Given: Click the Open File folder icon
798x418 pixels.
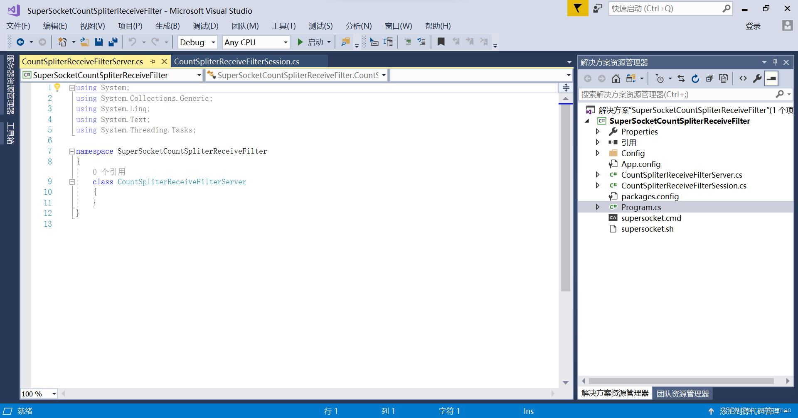Looking at the screenshot, I should pos(85,42).
